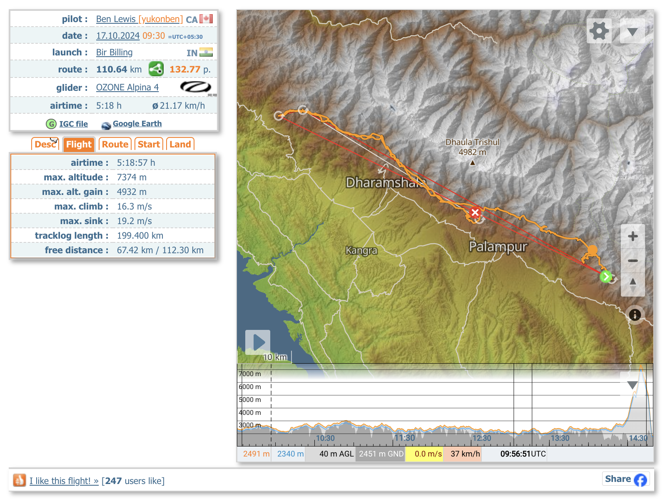
Task: Open the Land tab
Action: click(x=180, y=145)
